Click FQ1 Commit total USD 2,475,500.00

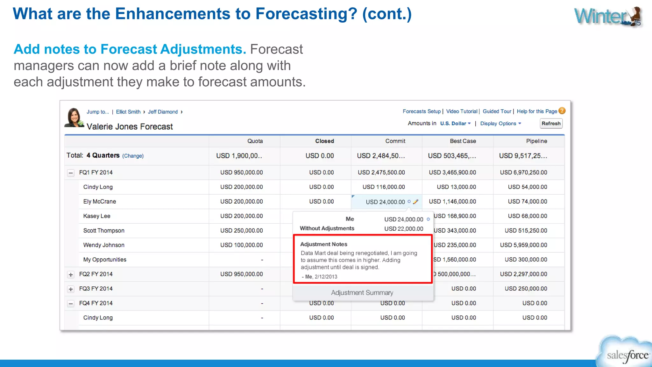(x=381, y=172)
